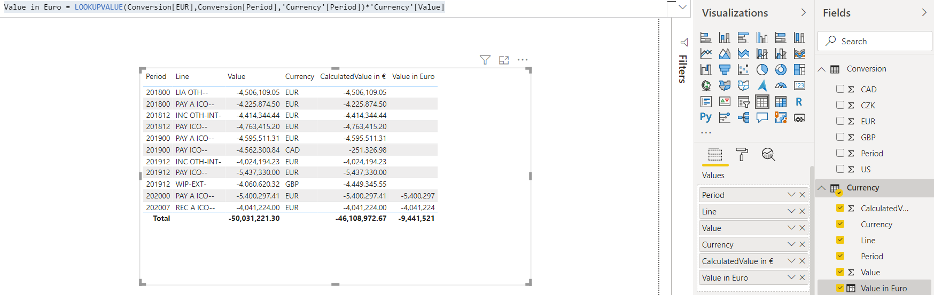Check the CAD field checkbox
Image resolution: width=934 pixels, height=295 pixels.
pos(840,89)
